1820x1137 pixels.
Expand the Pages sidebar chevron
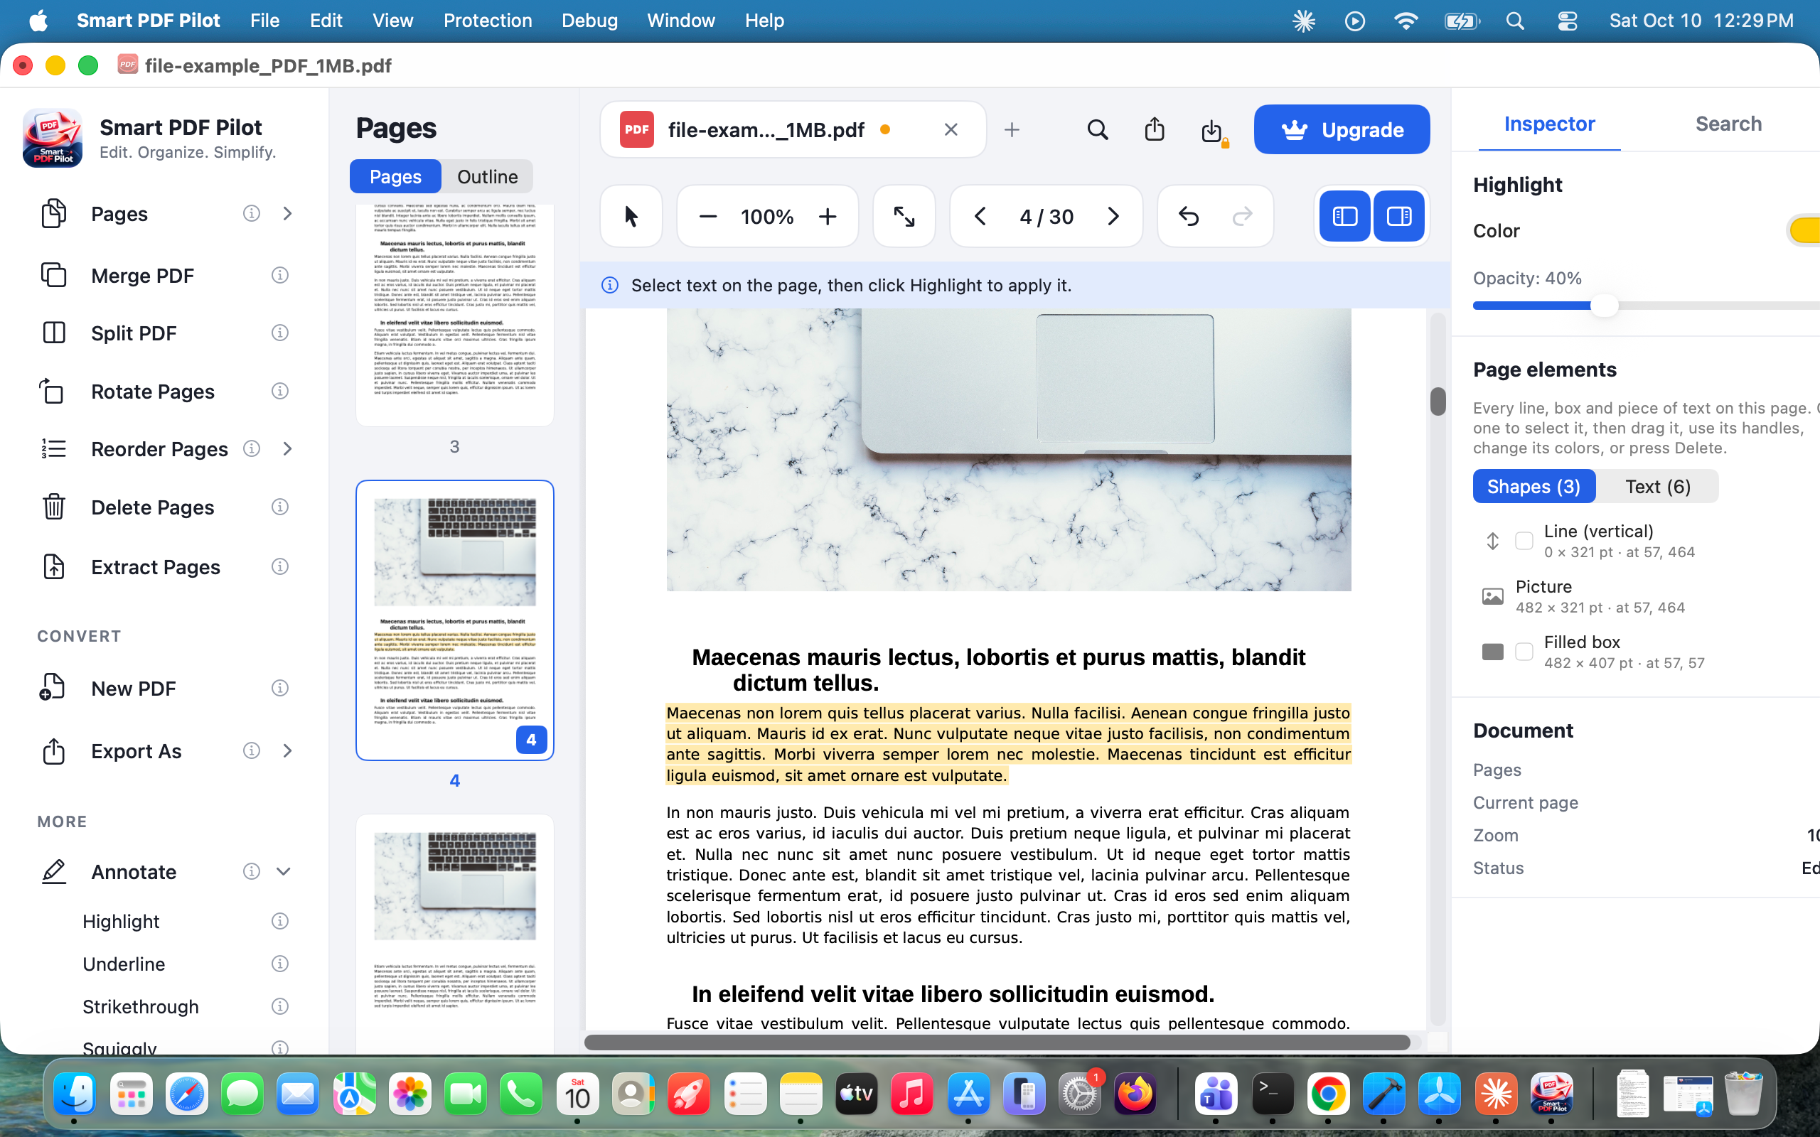pyautogui.click(x=287, y=214)
